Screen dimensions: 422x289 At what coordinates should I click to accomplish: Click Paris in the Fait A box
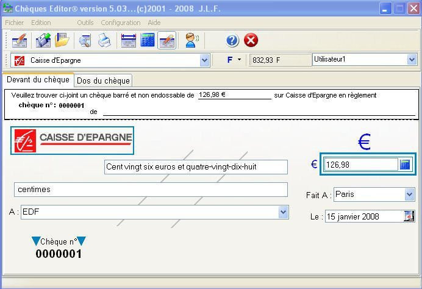(345, 194)
